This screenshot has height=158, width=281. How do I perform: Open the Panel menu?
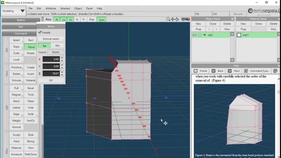tap(89, 8)
